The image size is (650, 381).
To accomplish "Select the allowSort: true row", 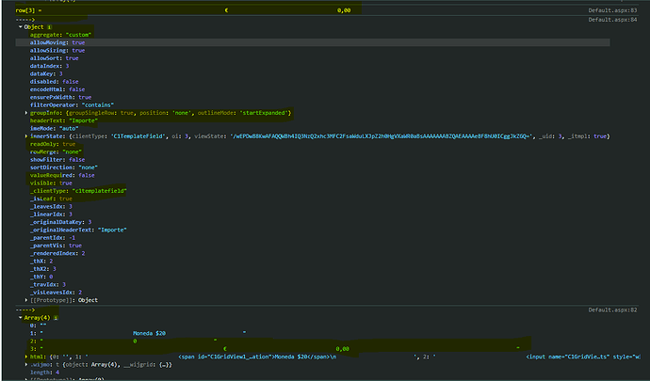I will pyautogui.click(x=55, y=58).
